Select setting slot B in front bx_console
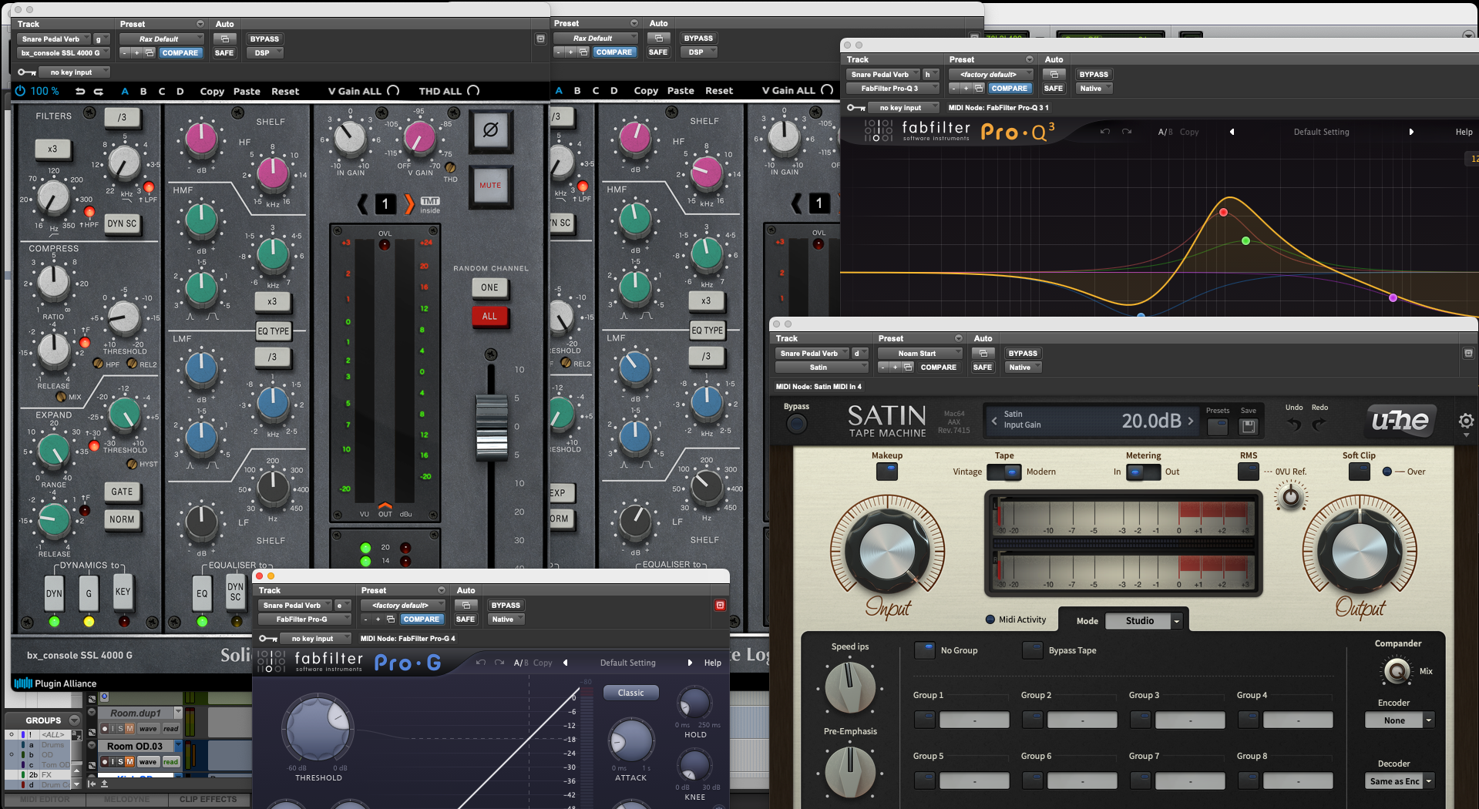 coord(143,91)
